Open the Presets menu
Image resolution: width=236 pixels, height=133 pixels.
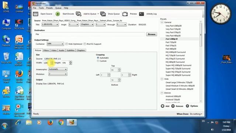49,8
